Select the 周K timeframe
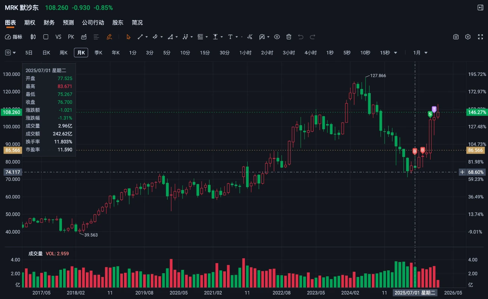 point(63,53)
